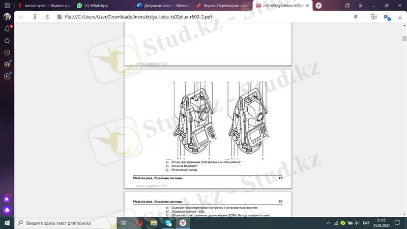Open history clock in sidebar
The width and height of the screenshot is (407, 229).
click(x=7, y=52)
